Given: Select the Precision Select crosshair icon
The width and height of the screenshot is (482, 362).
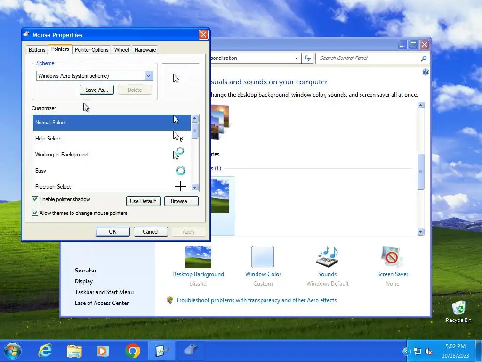Looking at the screenshot, I should (181, 186).
